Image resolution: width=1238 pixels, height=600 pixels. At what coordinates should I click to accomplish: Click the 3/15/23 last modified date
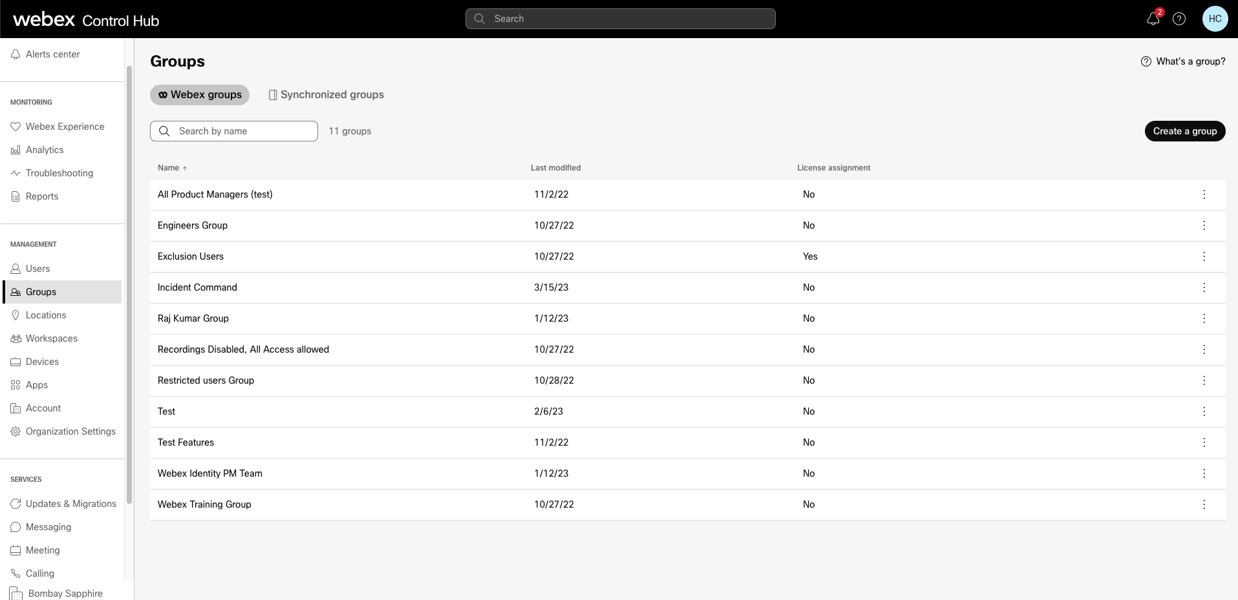(x=551, y=287)
